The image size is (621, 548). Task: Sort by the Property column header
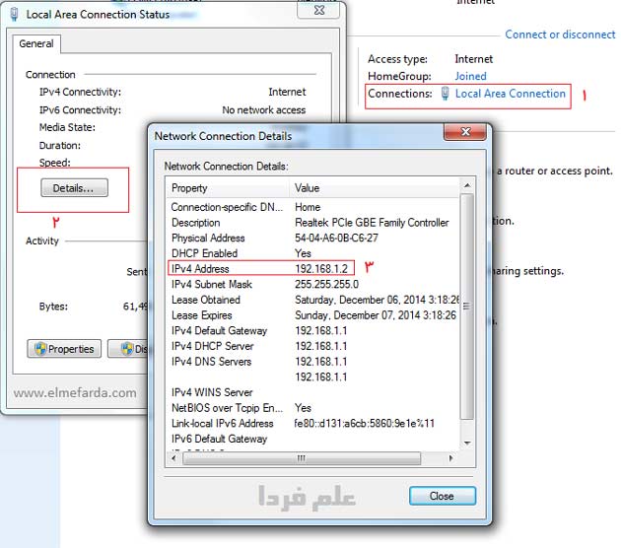(228, 188)
